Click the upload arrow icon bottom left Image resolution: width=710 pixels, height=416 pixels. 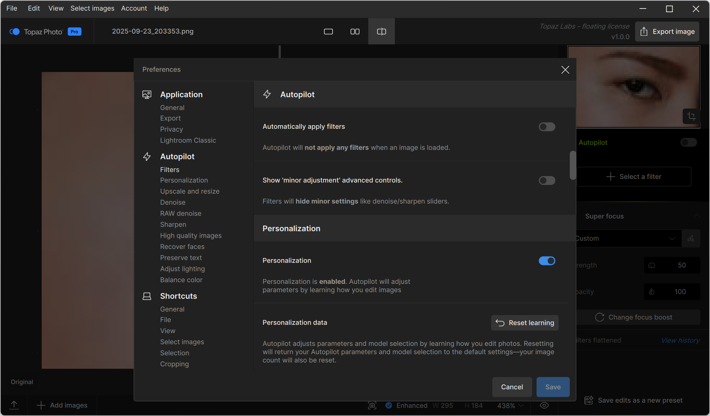coord(14,405)
